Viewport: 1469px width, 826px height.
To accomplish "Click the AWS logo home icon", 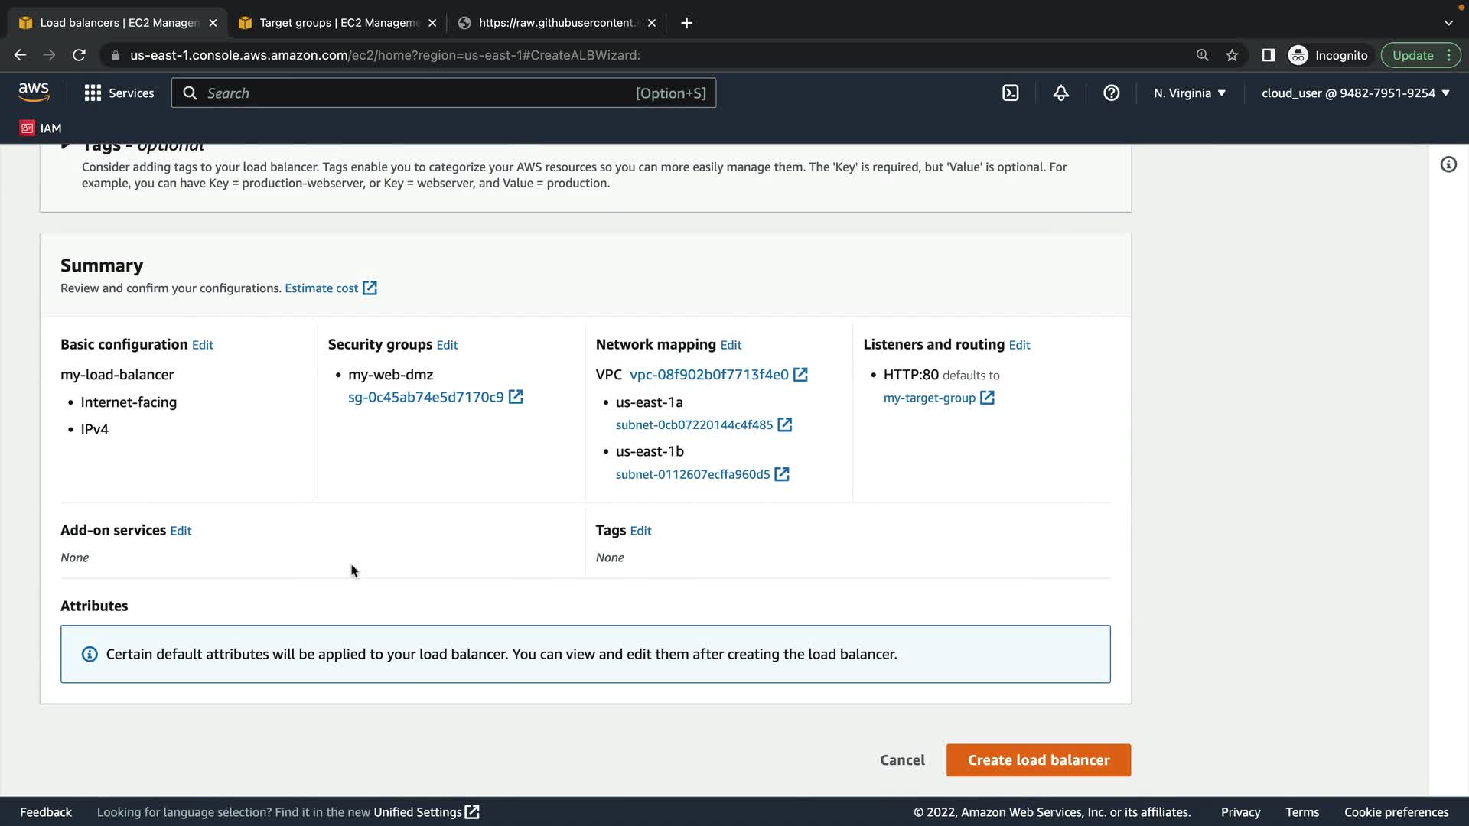I will tap(34, 93).
